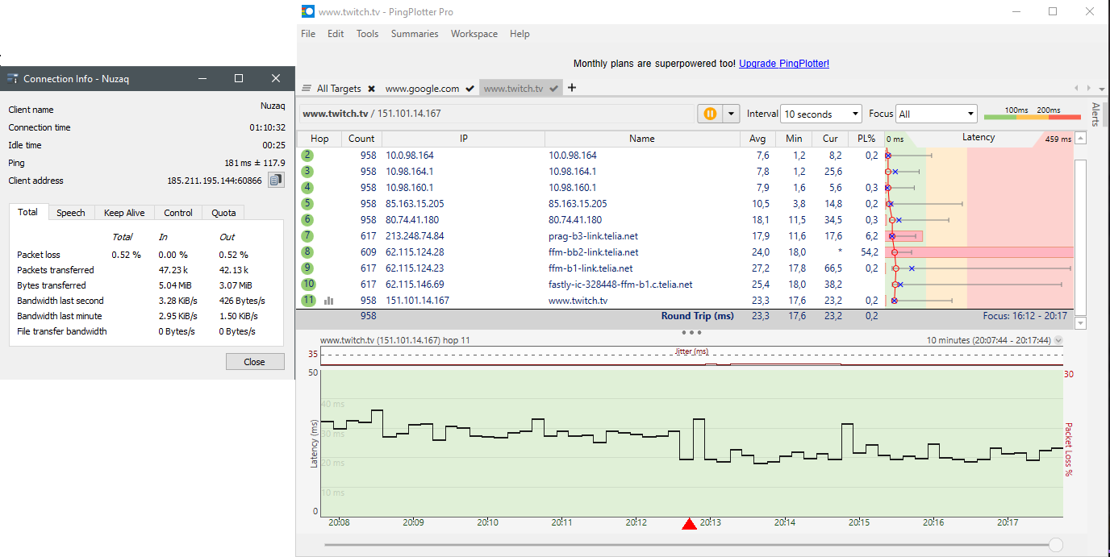
Task: Open the Interval dropdown showing 10 seconds
Action: point(820,114)
